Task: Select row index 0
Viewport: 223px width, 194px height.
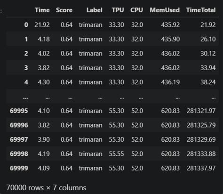Action: [x=26, y=25]
